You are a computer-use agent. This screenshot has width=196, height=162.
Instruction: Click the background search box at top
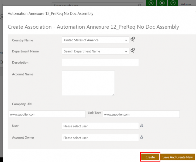pos(97,4)
